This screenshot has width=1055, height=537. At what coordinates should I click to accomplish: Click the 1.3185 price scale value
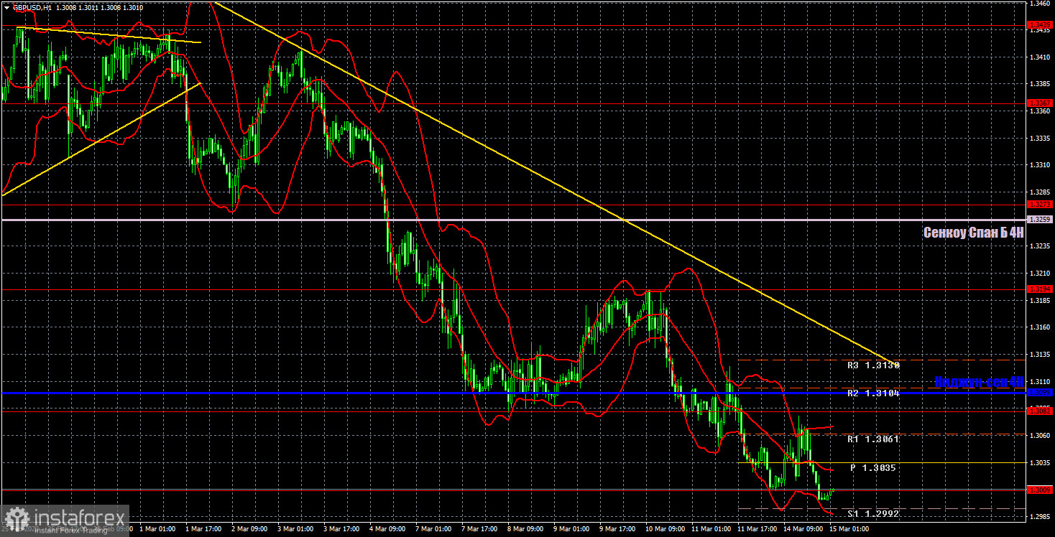point(1041,300)
